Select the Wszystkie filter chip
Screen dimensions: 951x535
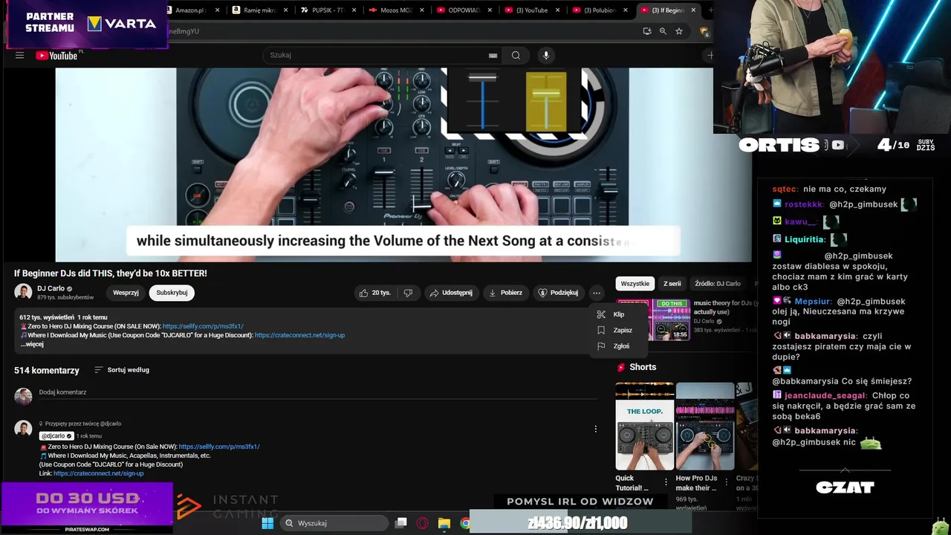[634, 284]
